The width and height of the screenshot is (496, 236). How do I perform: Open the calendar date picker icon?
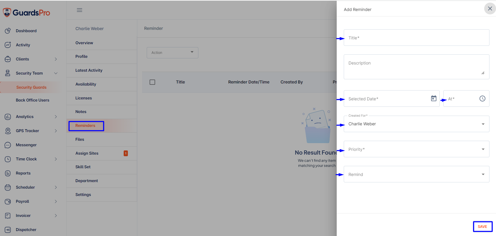pyautogui.click(x=434, y=98)
